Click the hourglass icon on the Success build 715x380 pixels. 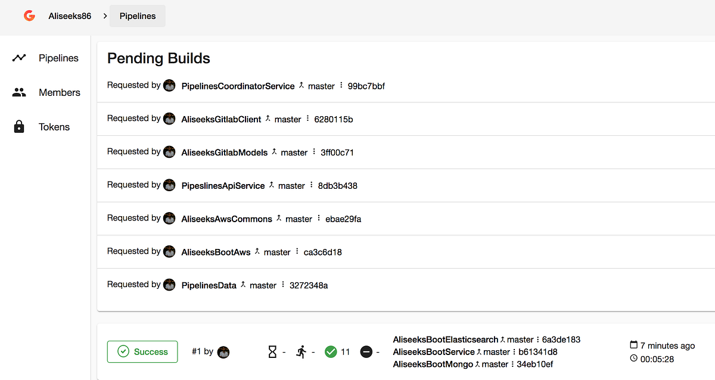274,351
